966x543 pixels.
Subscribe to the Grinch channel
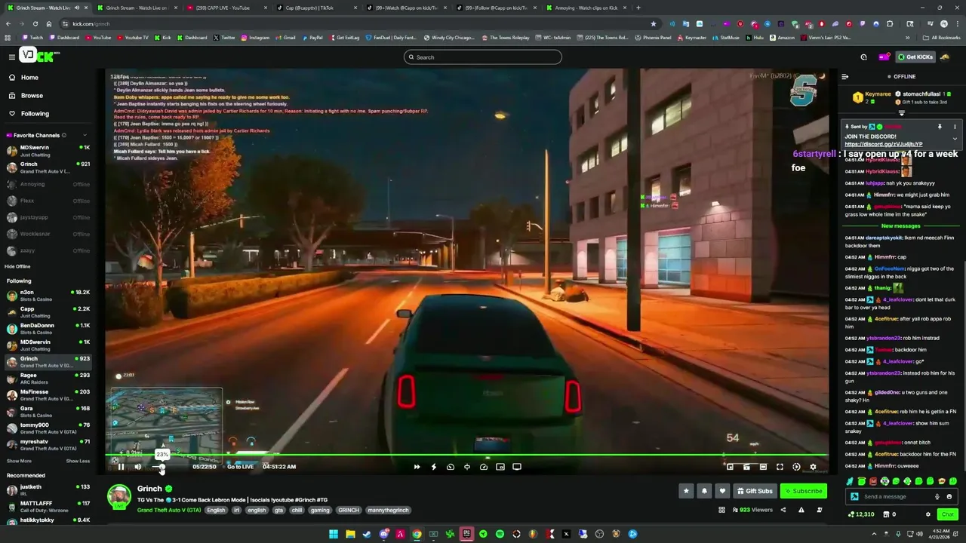(803, 491)
